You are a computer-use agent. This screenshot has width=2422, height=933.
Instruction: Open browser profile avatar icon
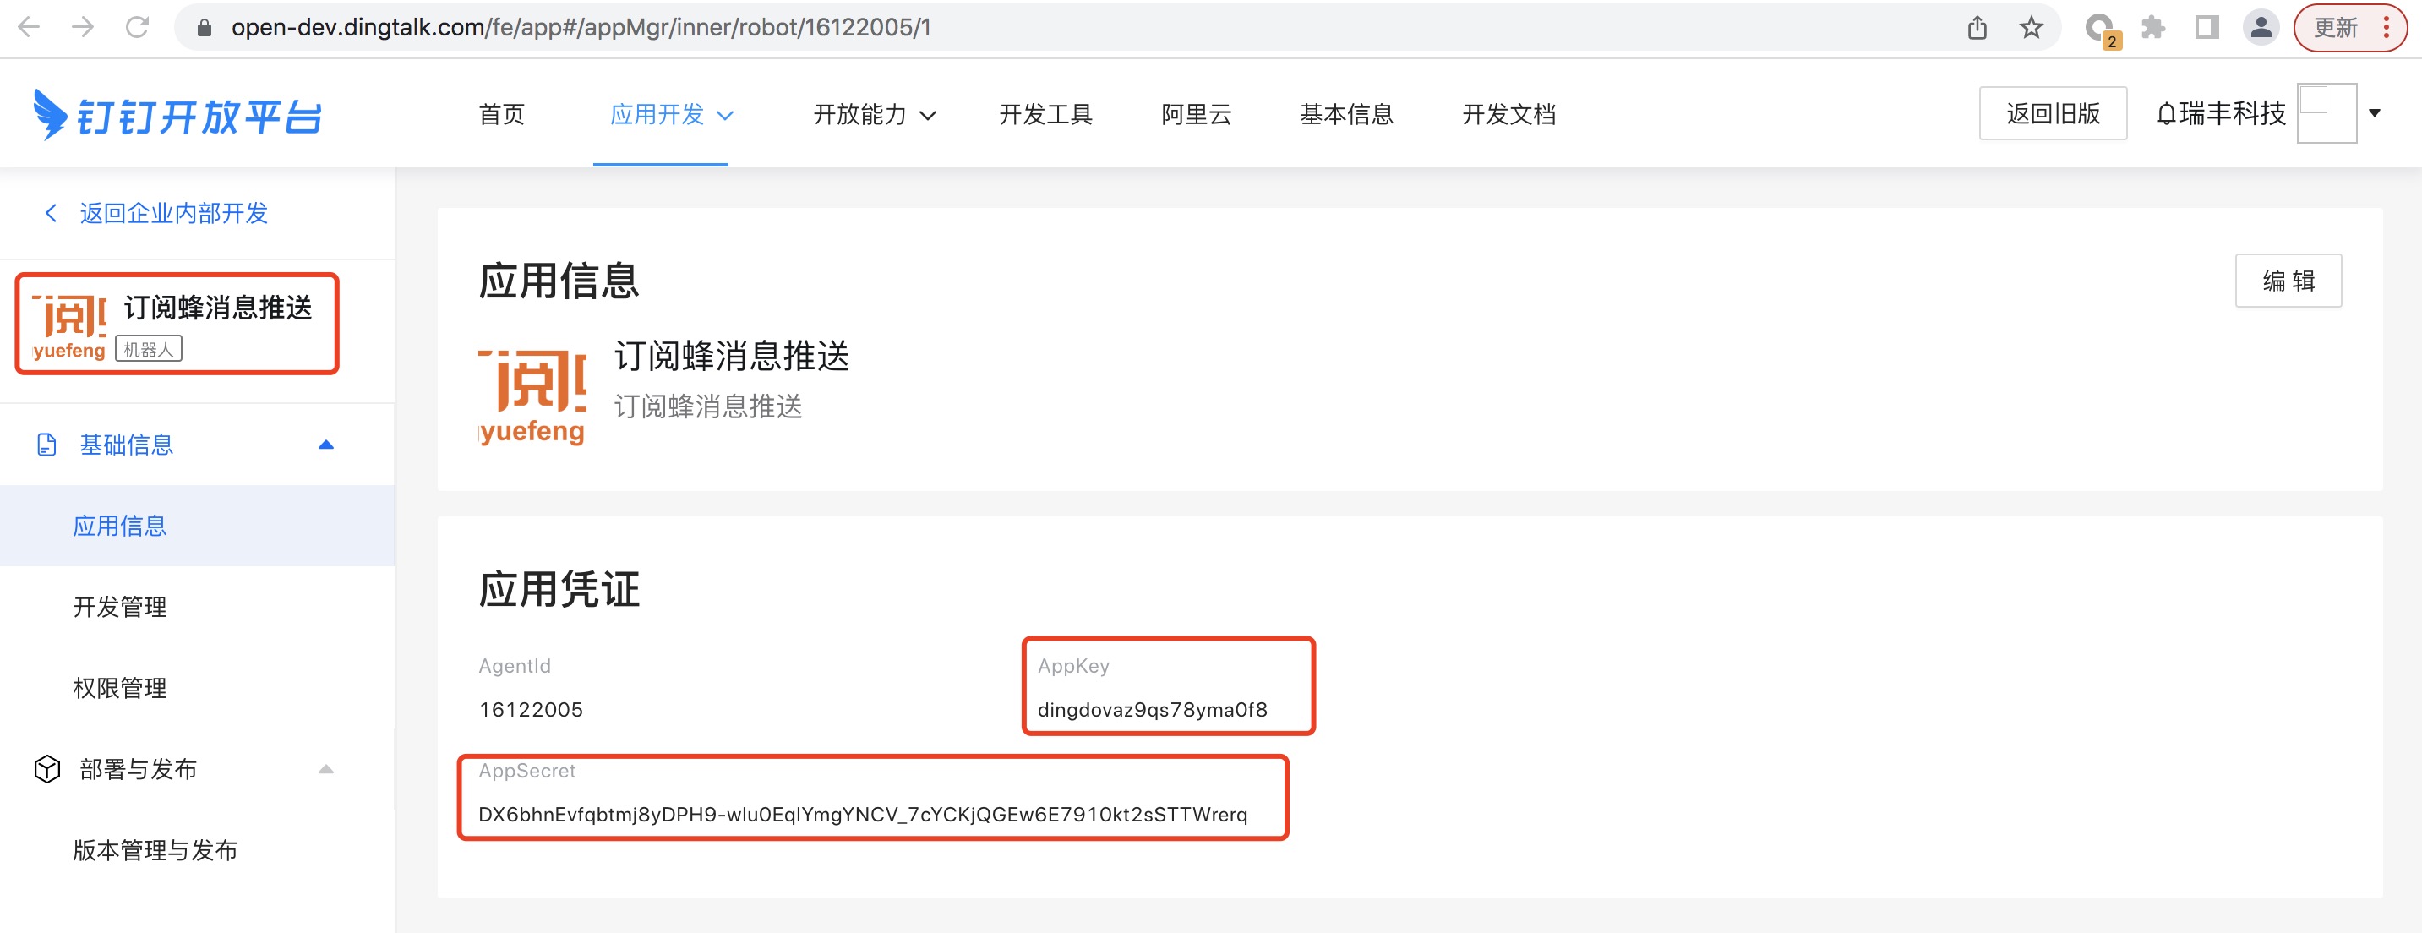(x=2261, y=27)
